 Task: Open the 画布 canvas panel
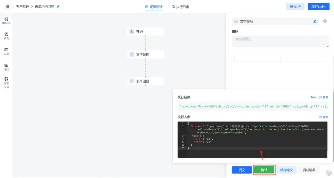(6, 36)
